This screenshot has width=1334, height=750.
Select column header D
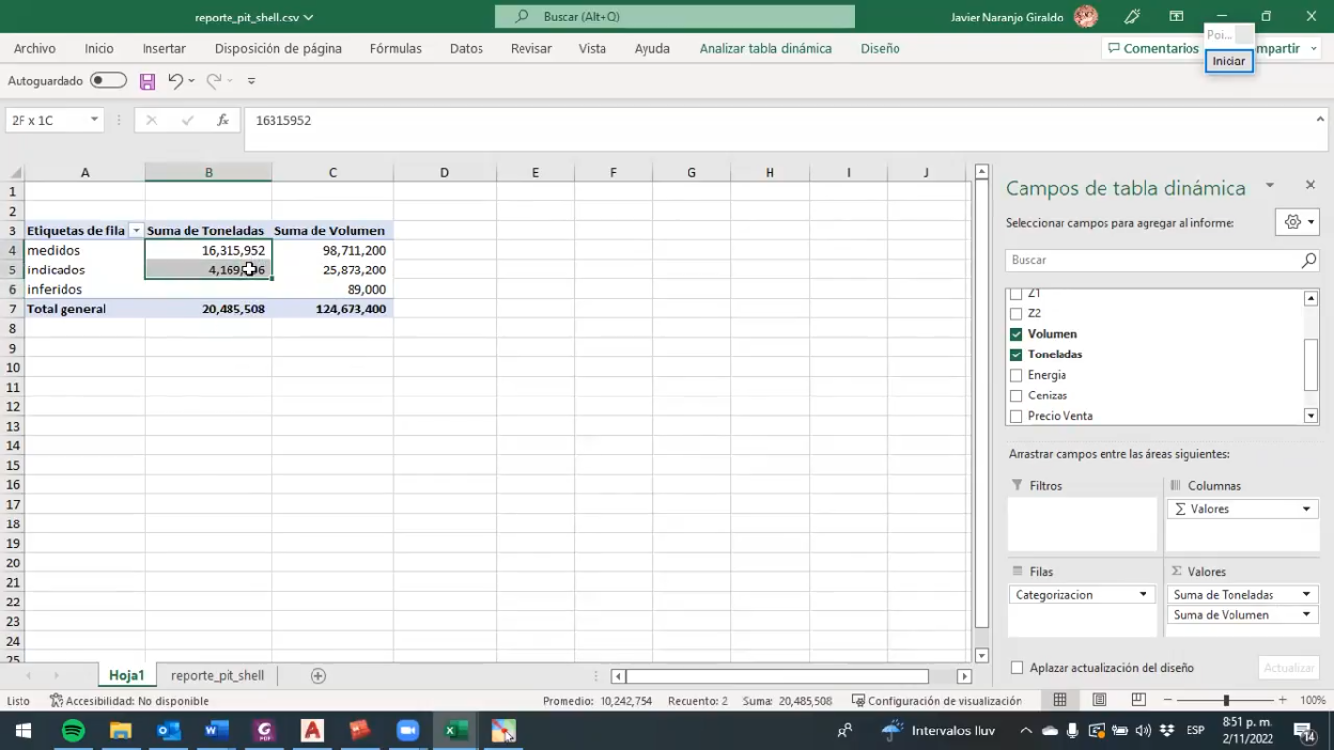pos(444,172)
